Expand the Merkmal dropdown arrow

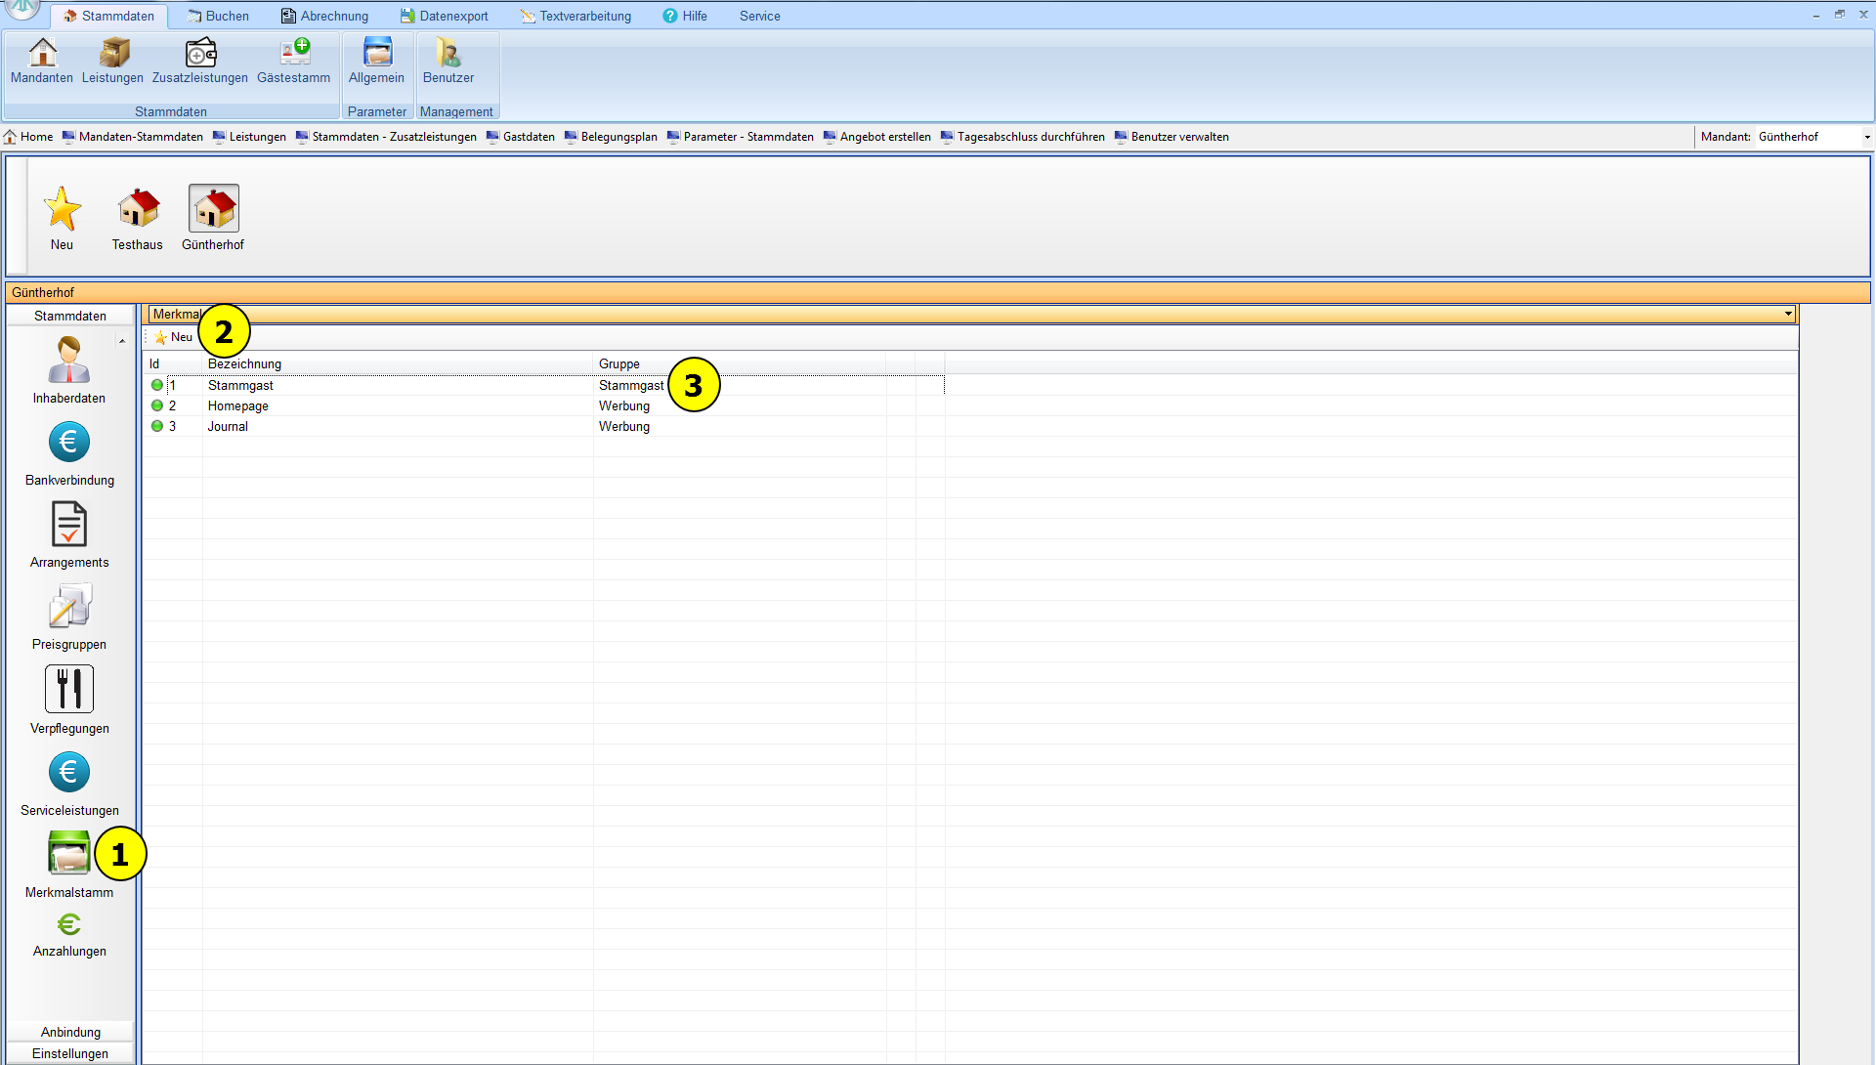tap(1788, 314)
